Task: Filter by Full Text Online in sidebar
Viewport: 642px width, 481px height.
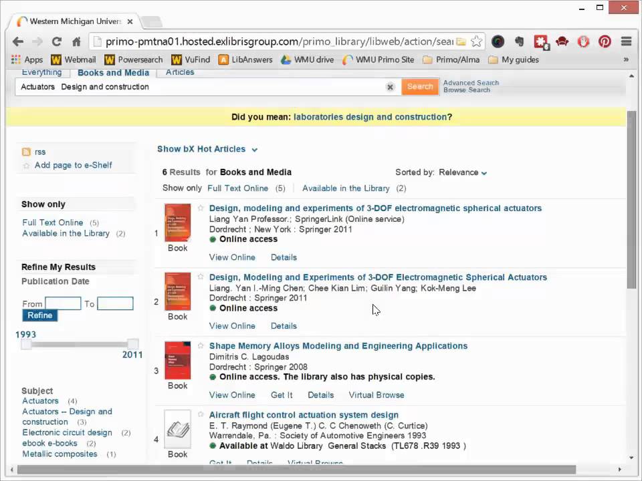Action: (x=52, y=222)
